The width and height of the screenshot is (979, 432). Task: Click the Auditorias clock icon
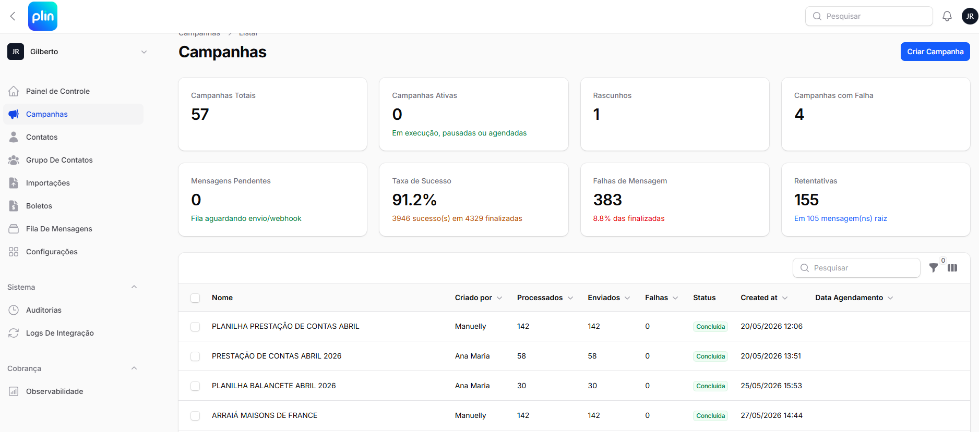tap(14, 310)
